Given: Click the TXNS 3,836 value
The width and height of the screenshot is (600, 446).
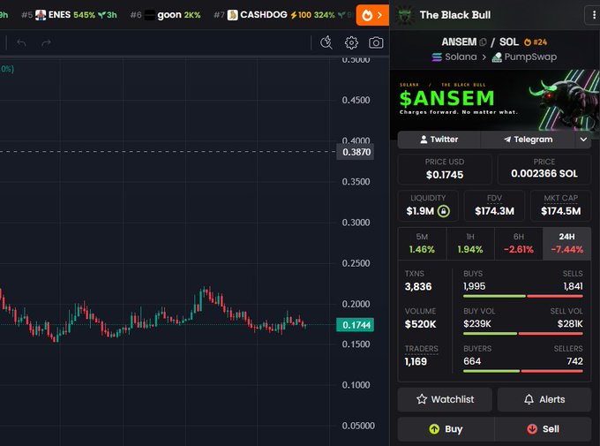Looking at the screenshot, I should tap(418, 287).
